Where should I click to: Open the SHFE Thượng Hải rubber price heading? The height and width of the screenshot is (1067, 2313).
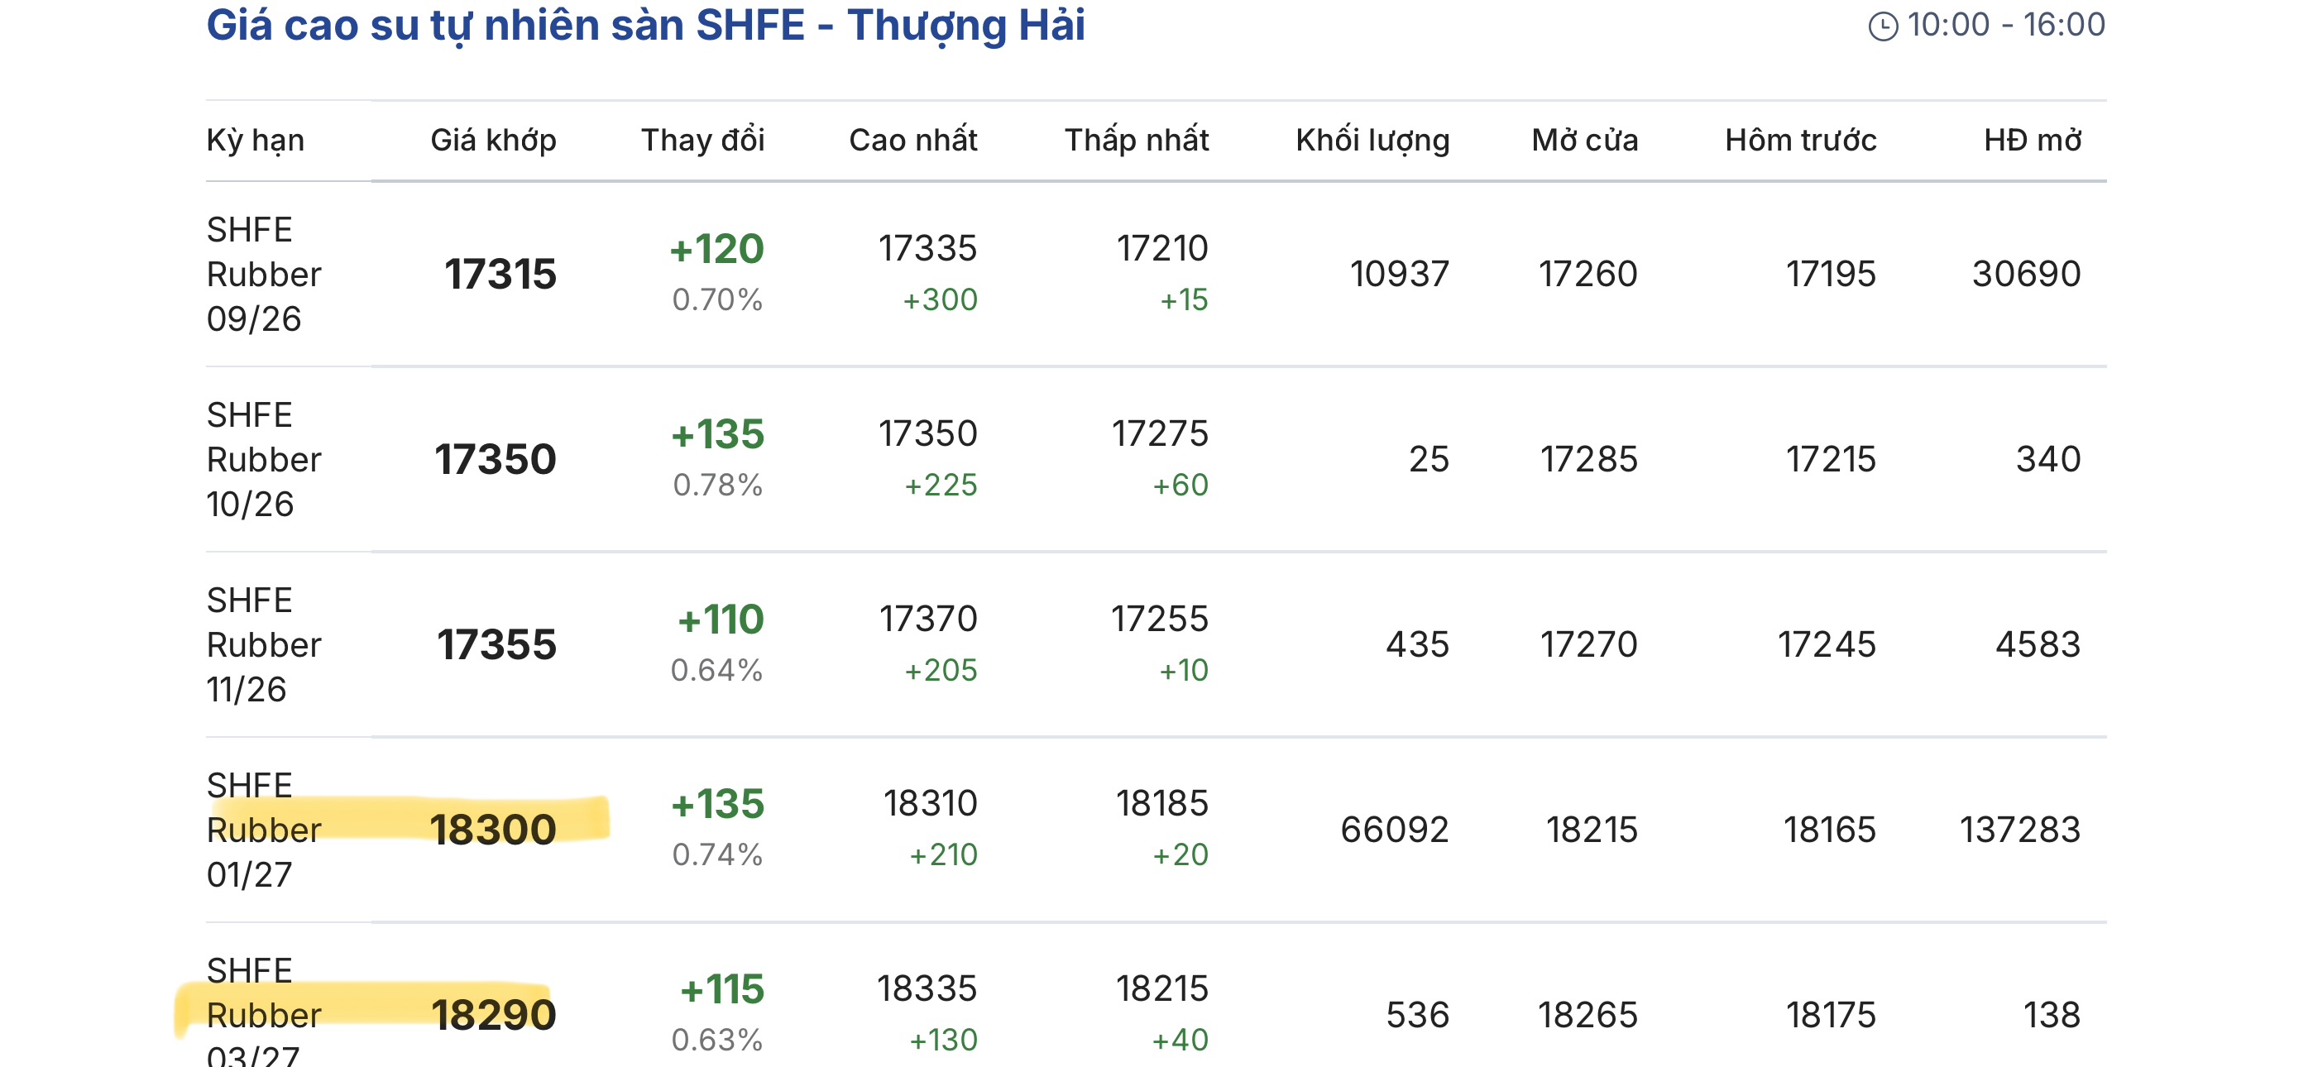645,25
